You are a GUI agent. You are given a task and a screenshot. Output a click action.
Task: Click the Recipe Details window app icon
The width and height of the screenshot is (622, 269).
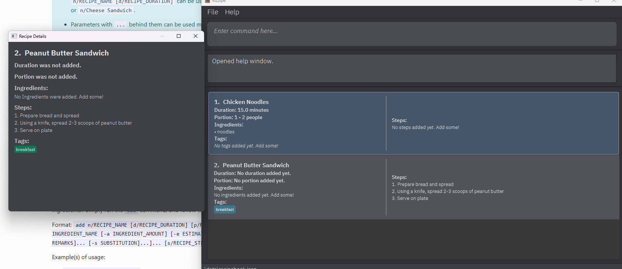click(x=14, y=36)
